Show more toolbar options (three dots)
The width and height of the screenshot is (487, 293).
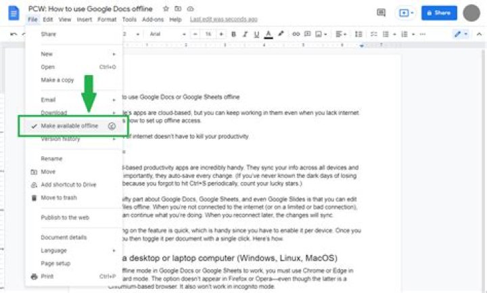(x=422, y=35)
